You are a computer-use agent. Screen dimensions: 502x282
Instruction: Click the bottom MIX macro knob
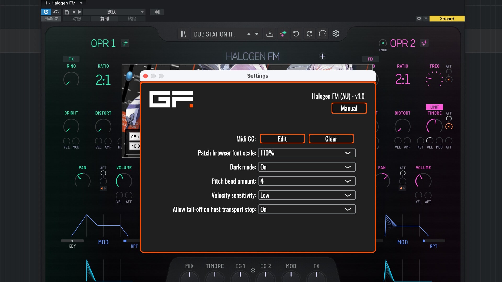click(189, 276)
